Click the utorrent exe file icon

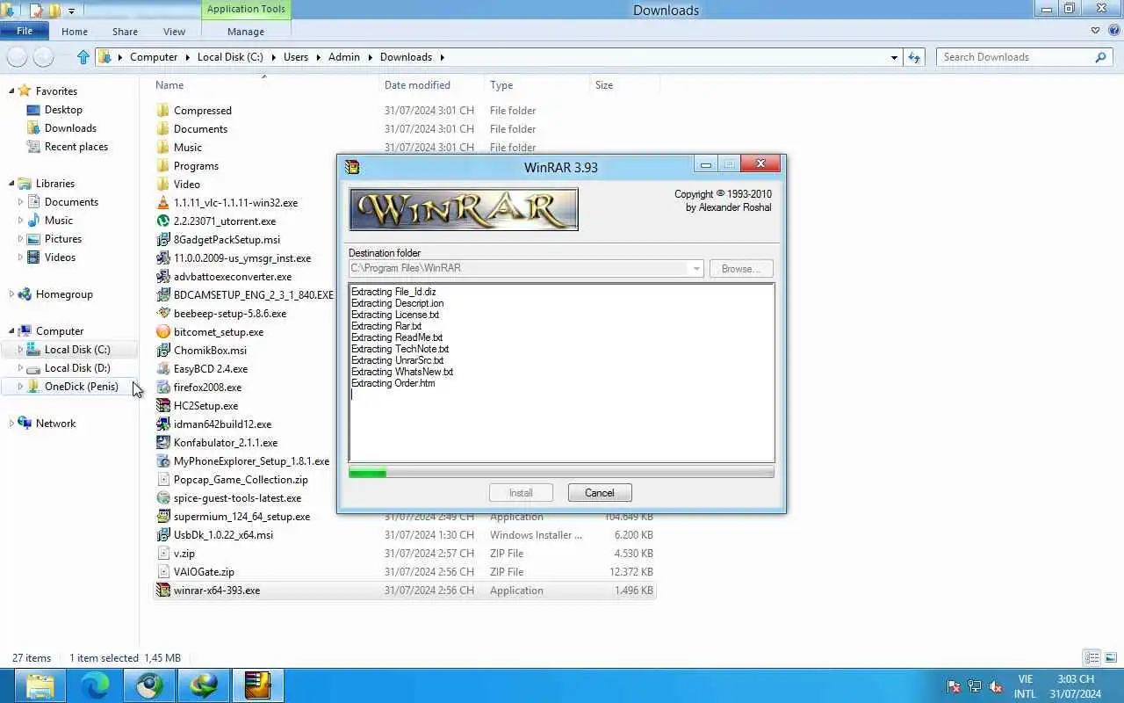click(x=162, y=221)
